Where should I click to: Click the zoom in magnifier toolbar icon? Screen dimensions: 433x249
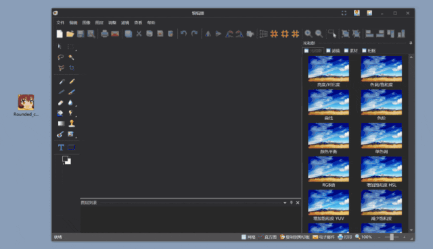[x=309, y=34]
